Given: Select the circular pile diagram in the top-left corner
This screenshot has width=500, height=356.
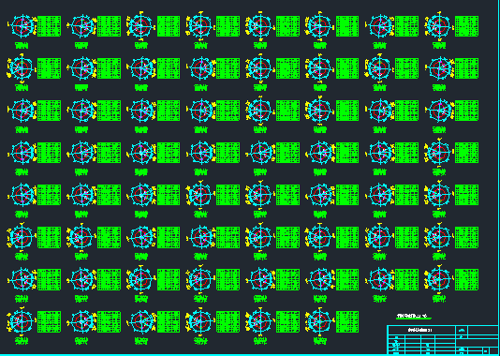Looking at the screenshot, I should coord(22,26).
